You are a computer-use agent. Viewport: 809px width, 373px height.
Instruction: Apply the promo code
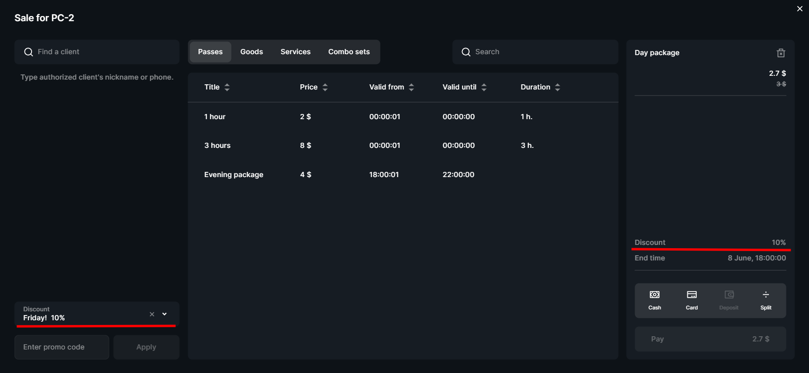click(x=146, y=347)
